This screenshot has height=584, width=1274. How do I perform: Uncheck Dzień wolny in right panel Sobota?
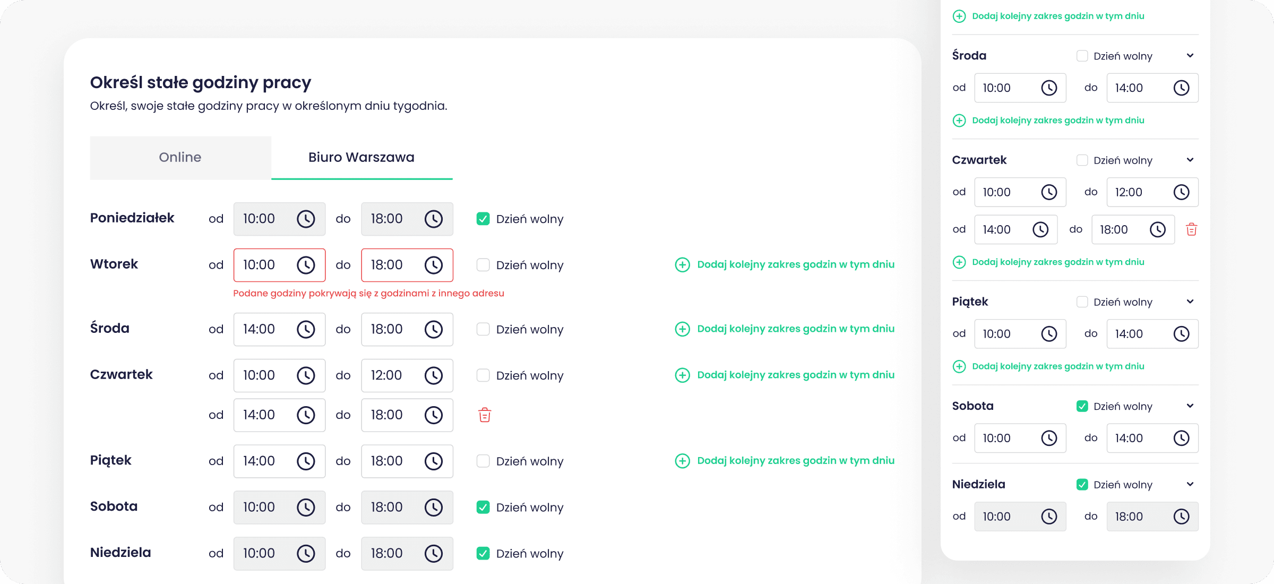coord(1082,406)
